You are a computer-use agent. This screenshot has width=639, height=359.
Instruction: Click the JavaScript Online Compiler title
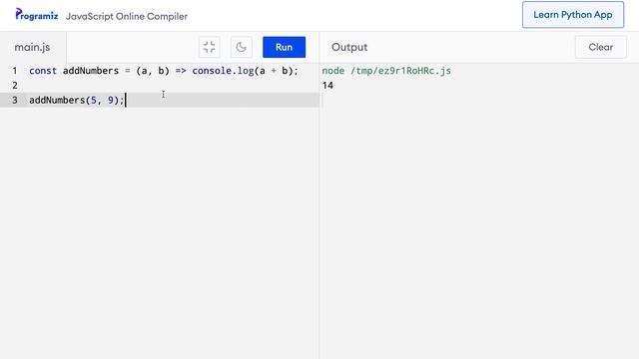(127, 17)
